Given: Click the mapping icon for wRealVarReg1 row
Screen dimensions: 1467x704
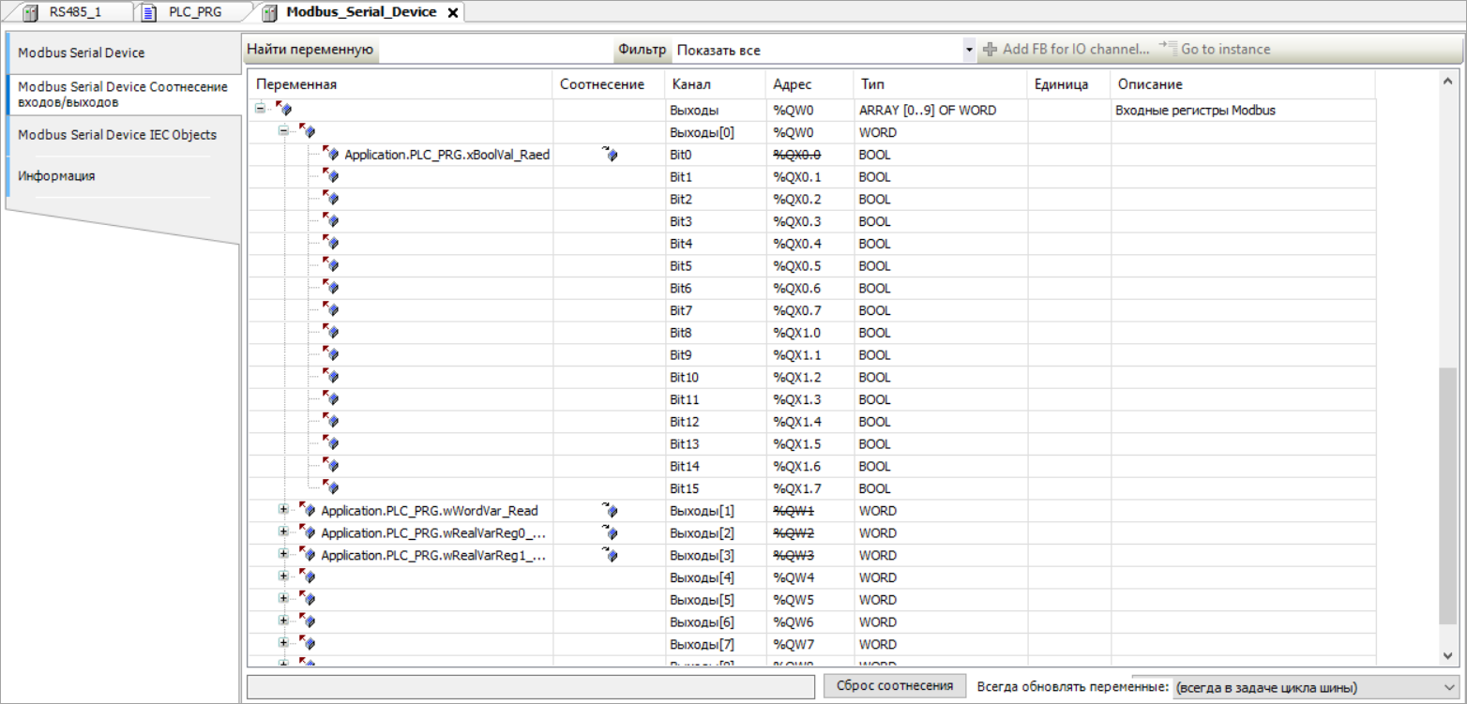Looking at the screenshot, I should [x=610, y=556].
